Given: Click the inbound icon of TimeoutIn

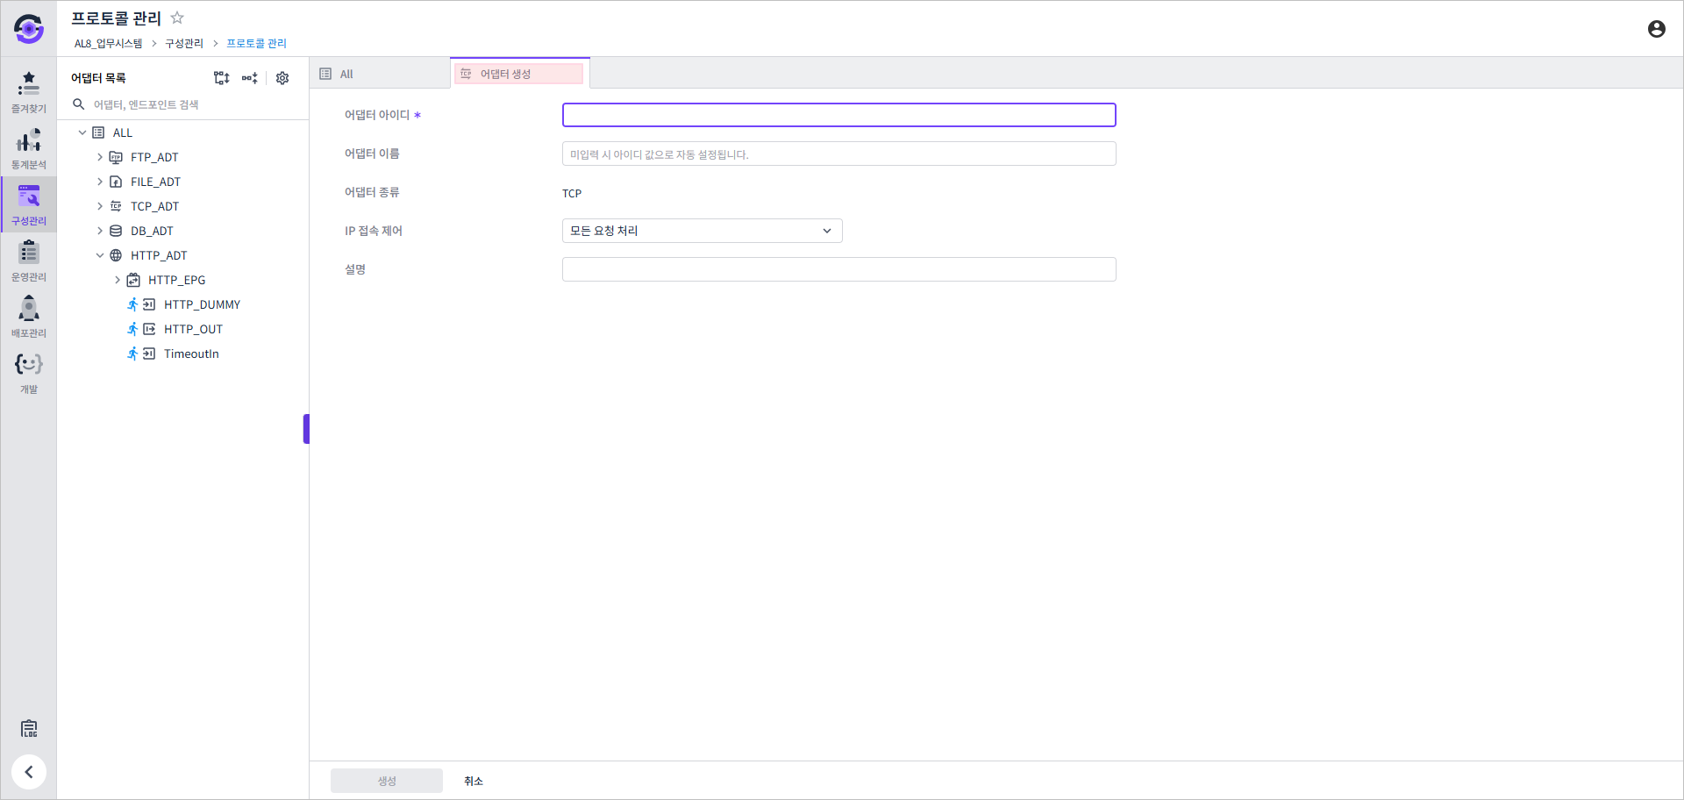Looking at the screenshot, I should pos(149,354).
